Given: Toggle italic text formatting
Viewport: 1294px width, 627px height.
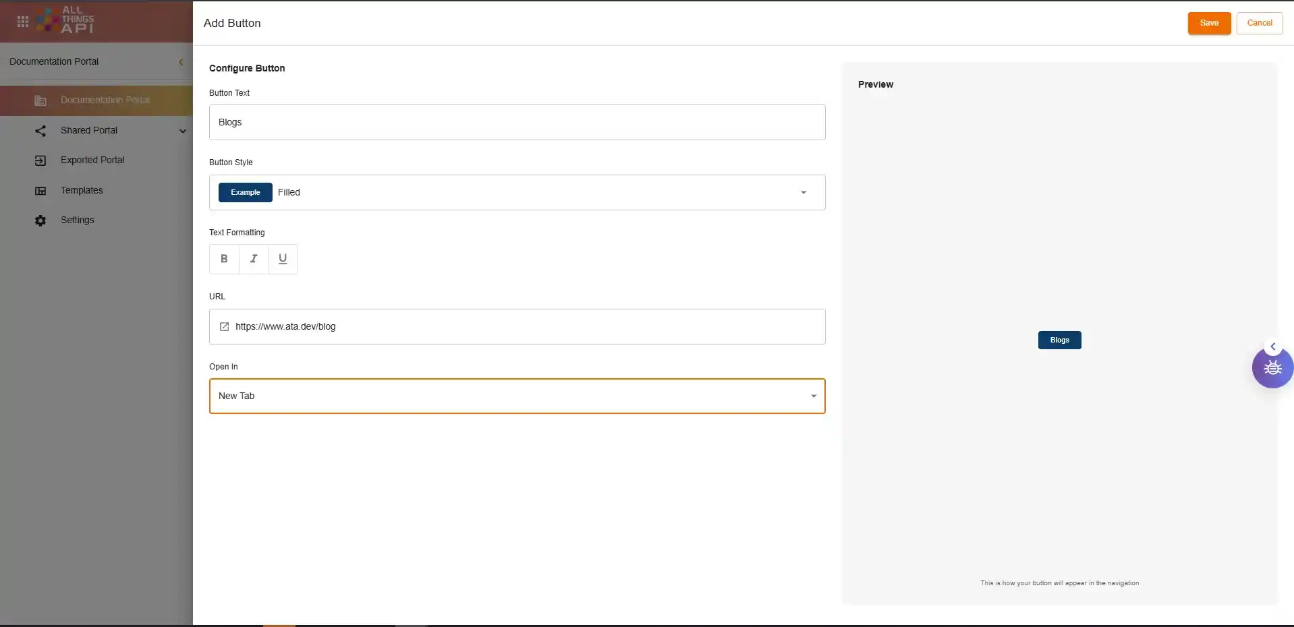Looking at the screenshot, I should tap(254, 259).
